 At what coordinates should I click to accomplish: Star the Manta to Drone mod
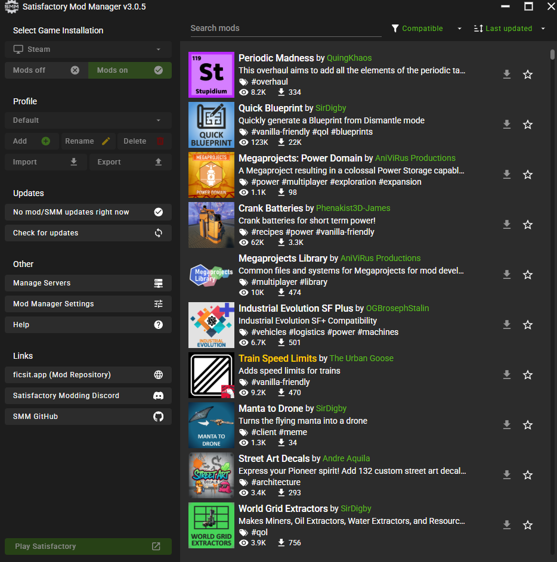click(x=528, y=425)
